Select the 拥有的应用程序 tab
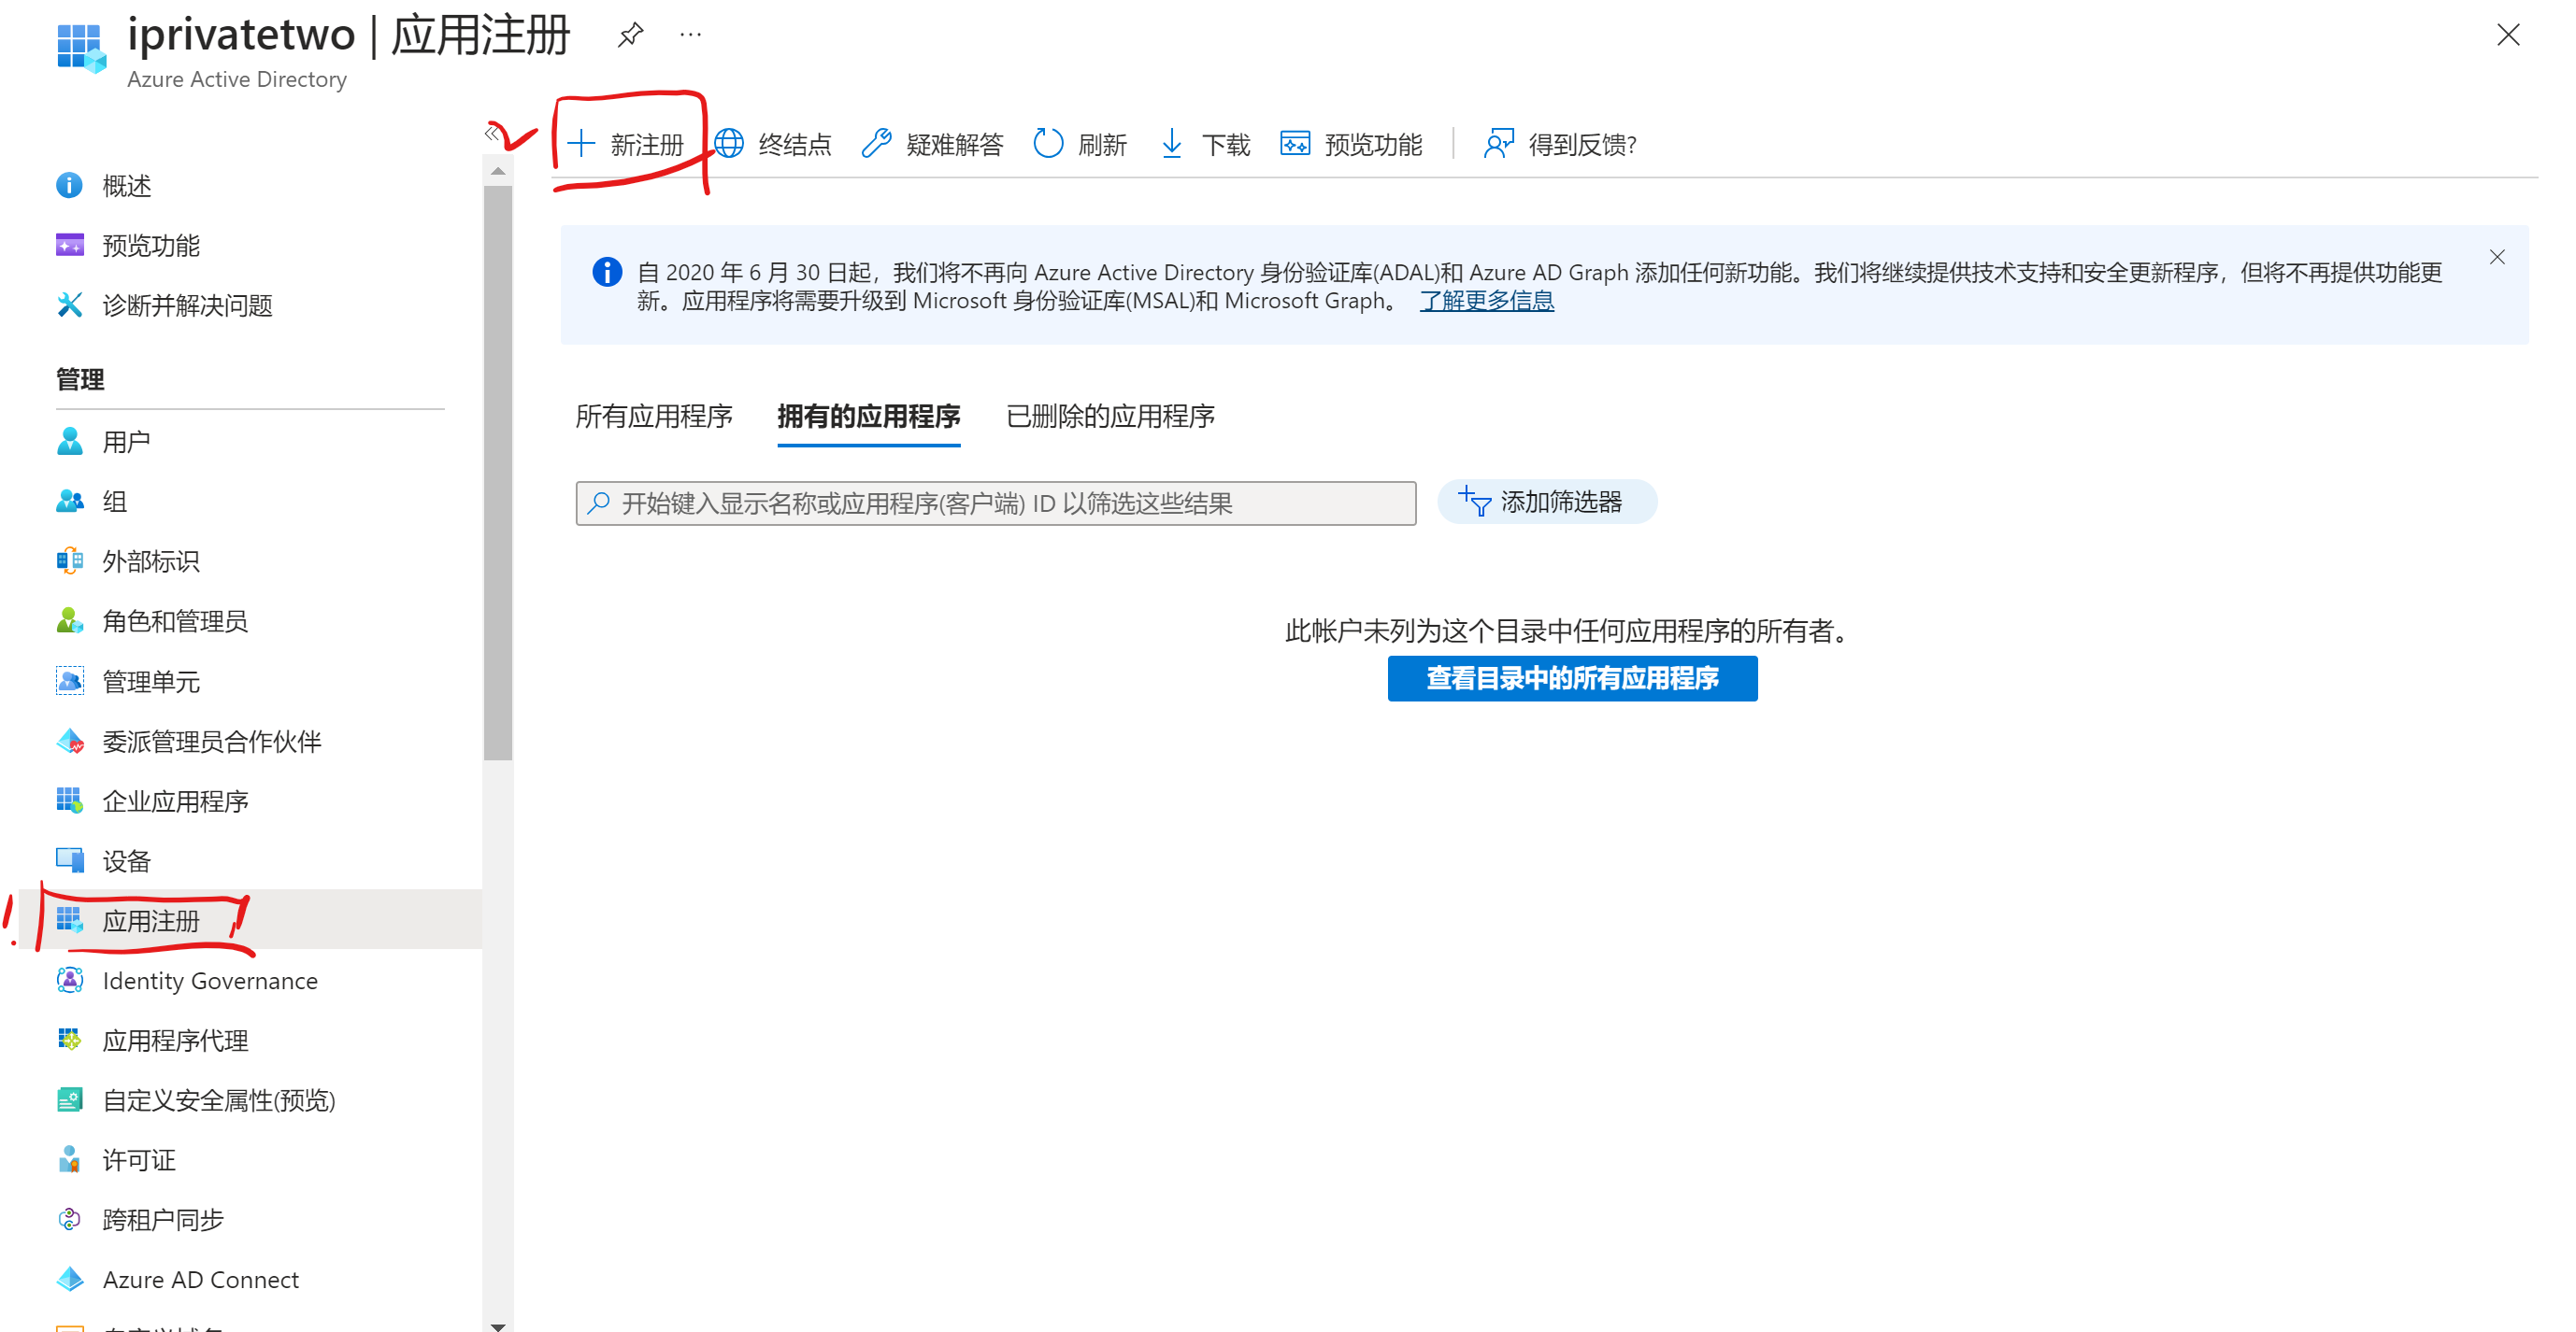This screenshot has height=1332, width=2576. click(868, 417)
